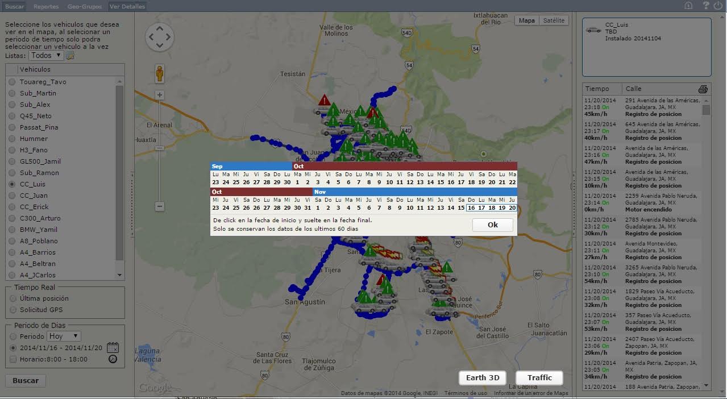Viewport: 727px width, 399px height.
Task: Enable the Horario 8:00 - 18:00 checkbox
Action: pyautogui.click(x=13, y=359)
